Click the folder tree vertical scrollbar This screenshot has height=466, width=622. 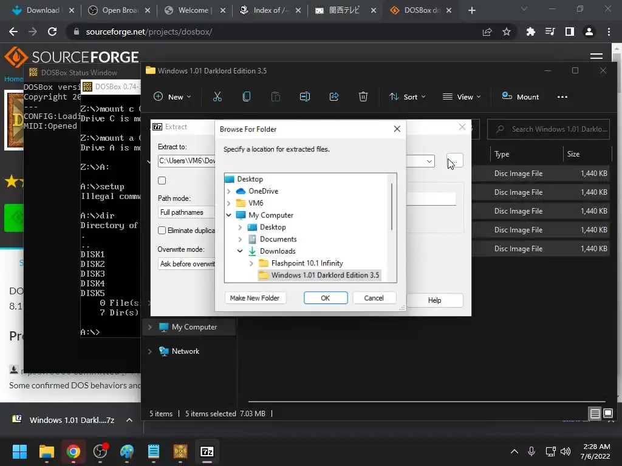(392, 206)
